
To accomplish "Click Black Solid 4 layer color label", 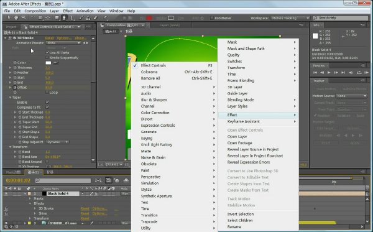I will pos(29,193).
